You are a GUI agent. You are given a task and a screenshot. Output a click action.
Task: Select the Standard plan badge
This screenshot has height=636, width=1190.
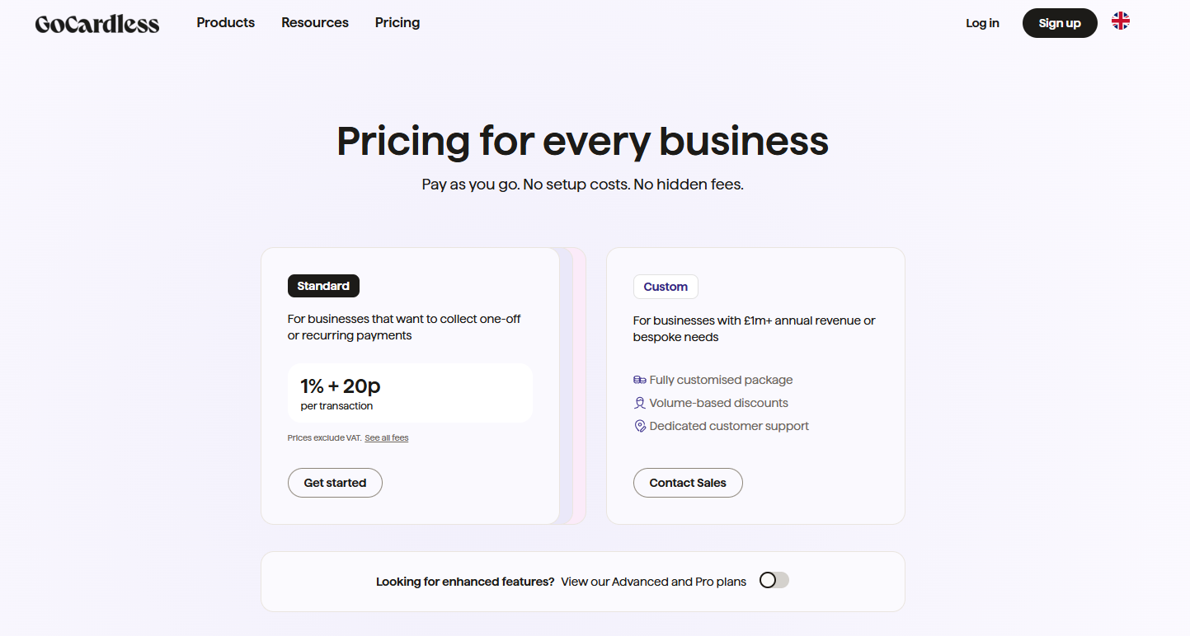tap(323, 286)
